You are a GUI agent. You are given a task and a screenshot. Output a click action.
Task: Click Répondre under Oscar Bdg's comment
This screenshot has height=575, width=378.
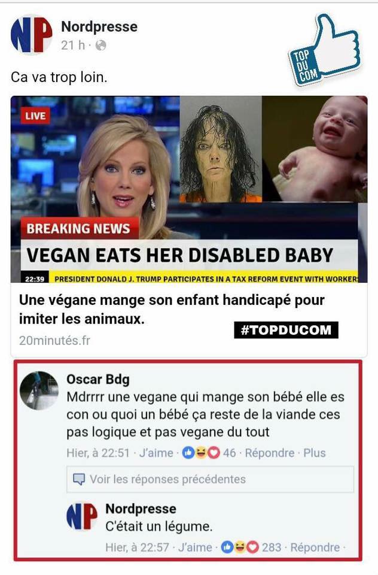click(x=270, y=453)
